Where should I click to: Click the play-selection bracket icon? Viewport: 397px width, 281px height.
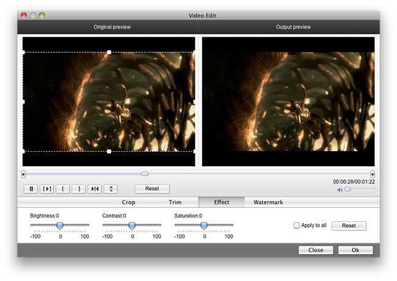point(47,189)
